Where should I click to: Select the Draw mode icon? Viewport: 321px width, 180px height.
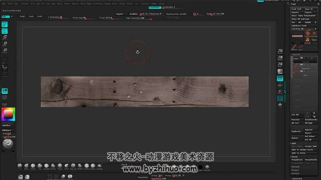(5, 31)
